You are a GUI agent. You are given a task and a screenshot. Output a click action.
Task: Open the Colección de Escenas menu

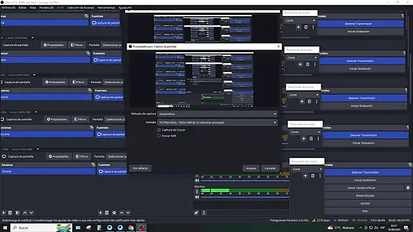click(80, 8)
